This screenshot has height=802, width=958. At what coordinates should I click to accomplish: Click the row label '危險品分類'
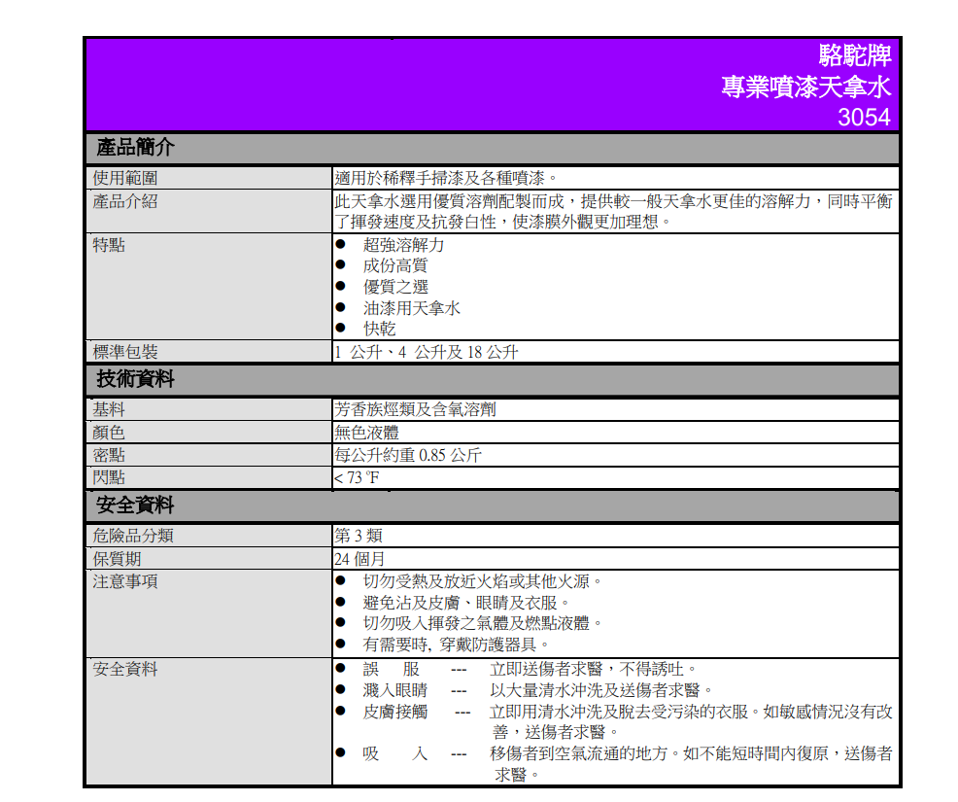[133, 536]
